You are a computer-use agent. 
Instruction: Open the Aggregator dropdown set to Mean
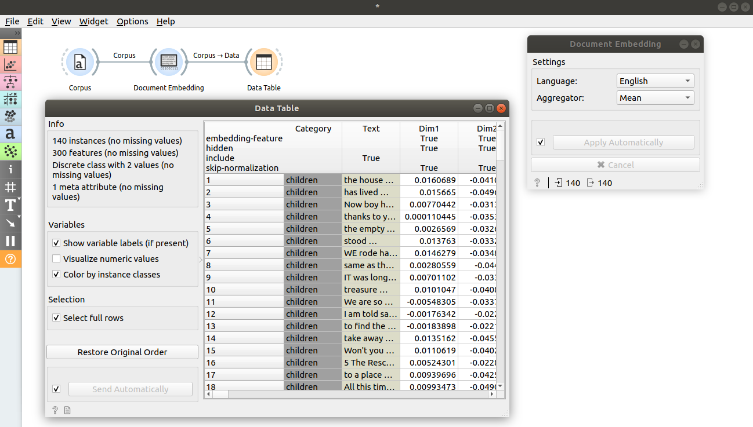656,98
